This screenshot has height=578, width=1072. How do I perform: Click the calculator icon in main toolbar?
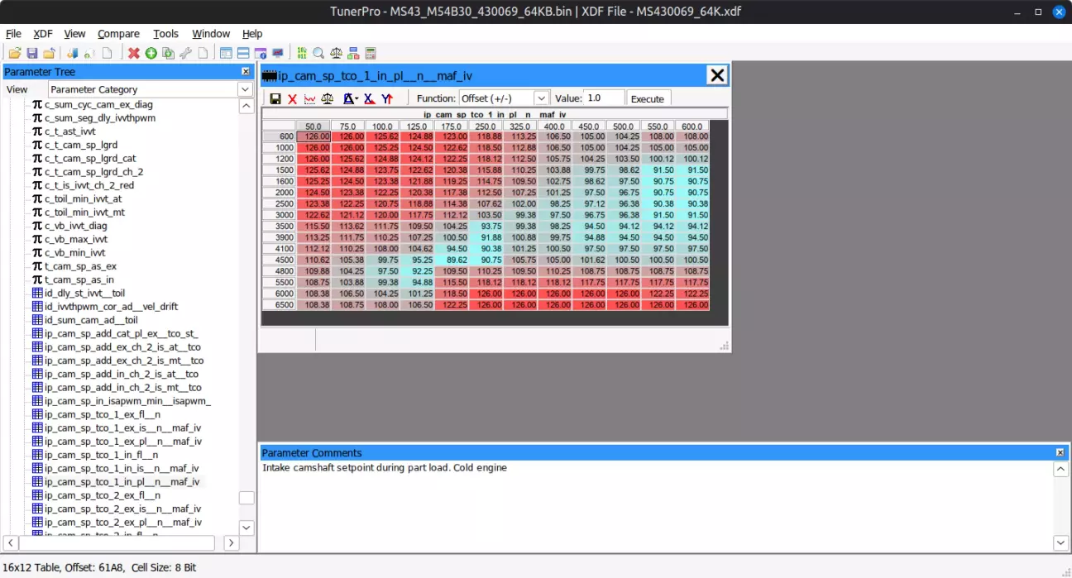tap(371, 54)
